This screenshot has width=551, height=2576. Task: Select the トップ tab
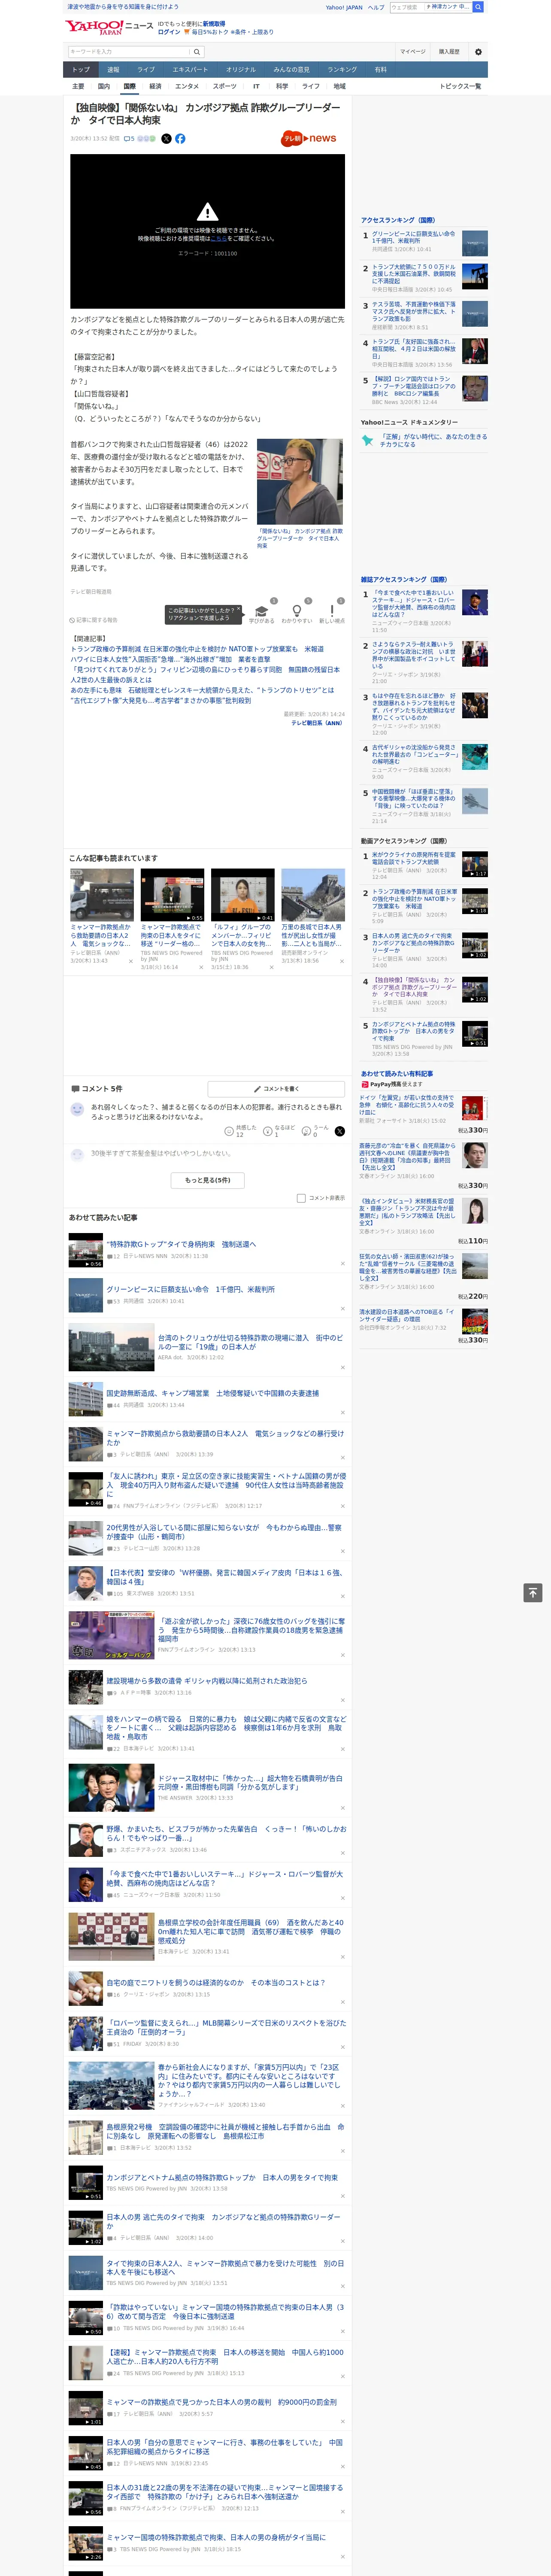click(81, 70)
